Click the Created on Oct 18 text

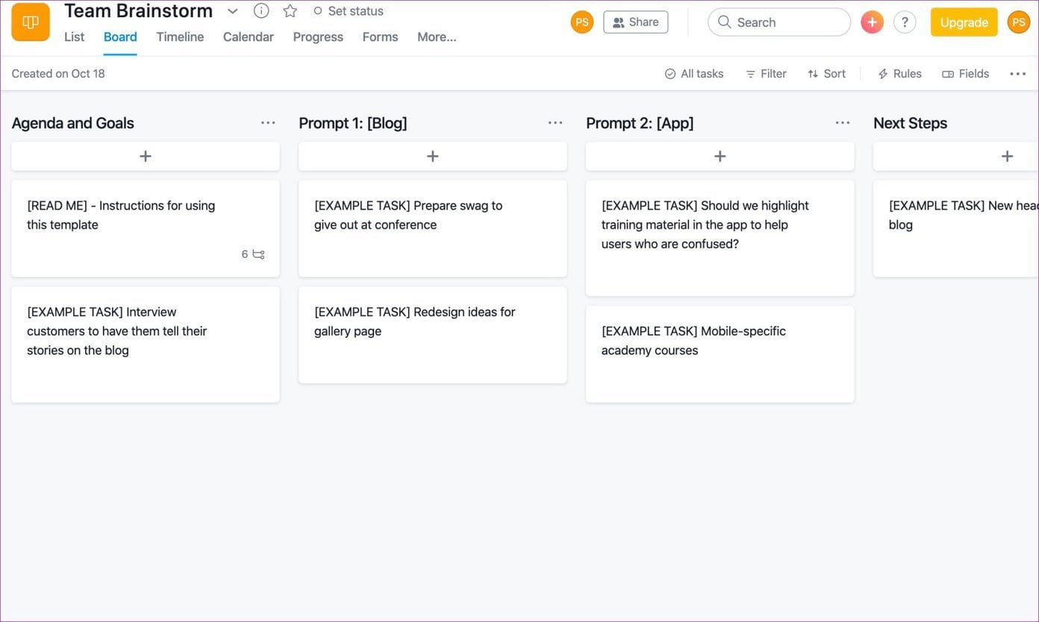pyautogui.click(x=58, y=74)
